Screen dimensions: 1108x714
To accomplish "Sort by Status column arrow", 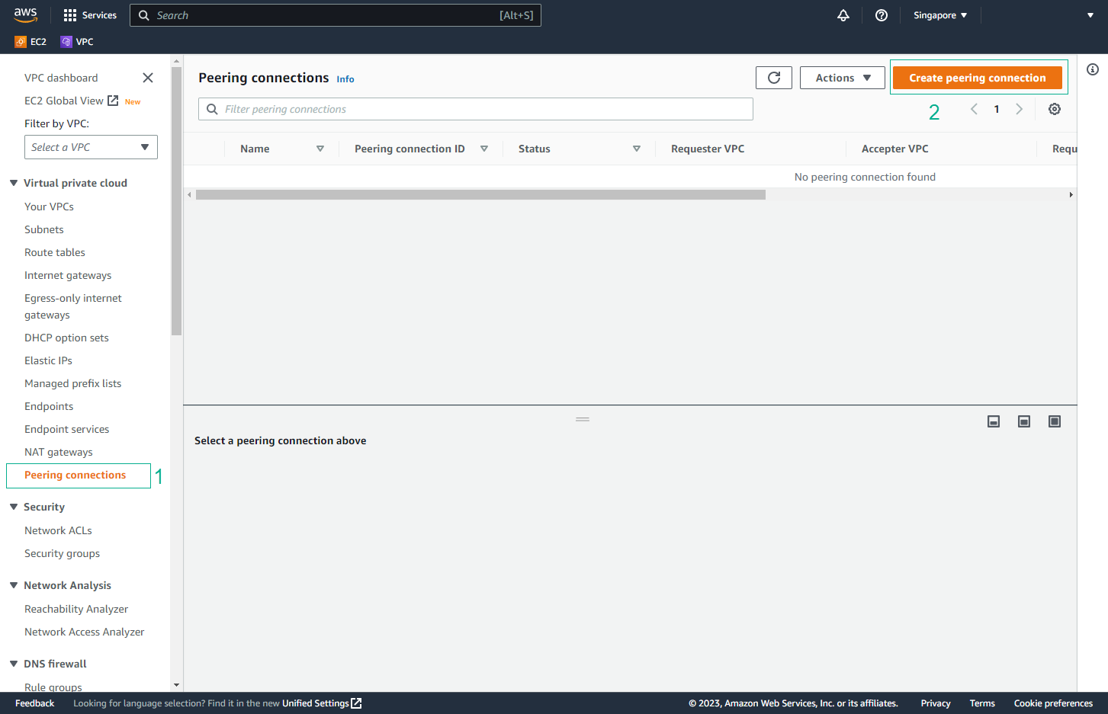I will (637, 149).
